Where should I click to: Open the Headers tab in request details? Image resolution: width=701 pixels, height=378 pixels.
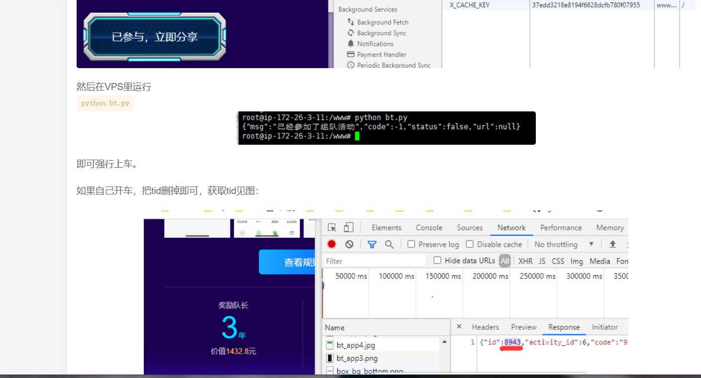pos(485,327)
